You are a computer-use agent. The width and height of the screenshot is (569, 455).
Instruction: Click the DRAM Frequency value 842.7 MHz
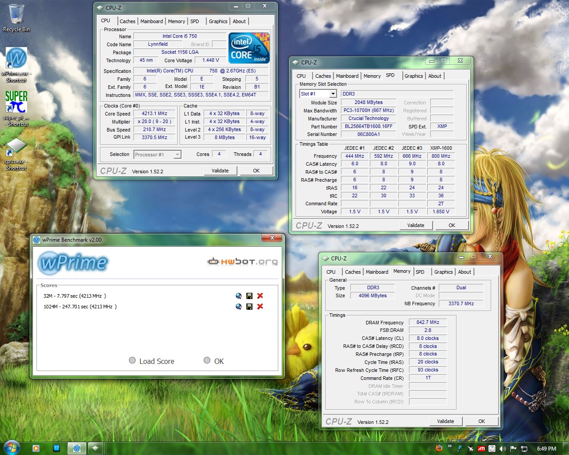click(x=428, y=323)
